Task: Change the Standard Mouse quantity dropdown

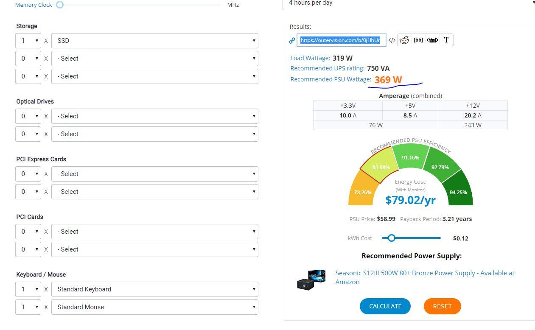Action: 28,307
